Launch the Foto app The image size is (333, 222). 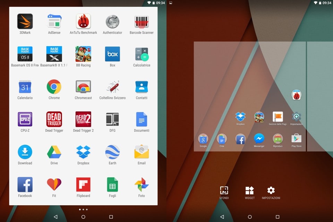pos(142,185)
